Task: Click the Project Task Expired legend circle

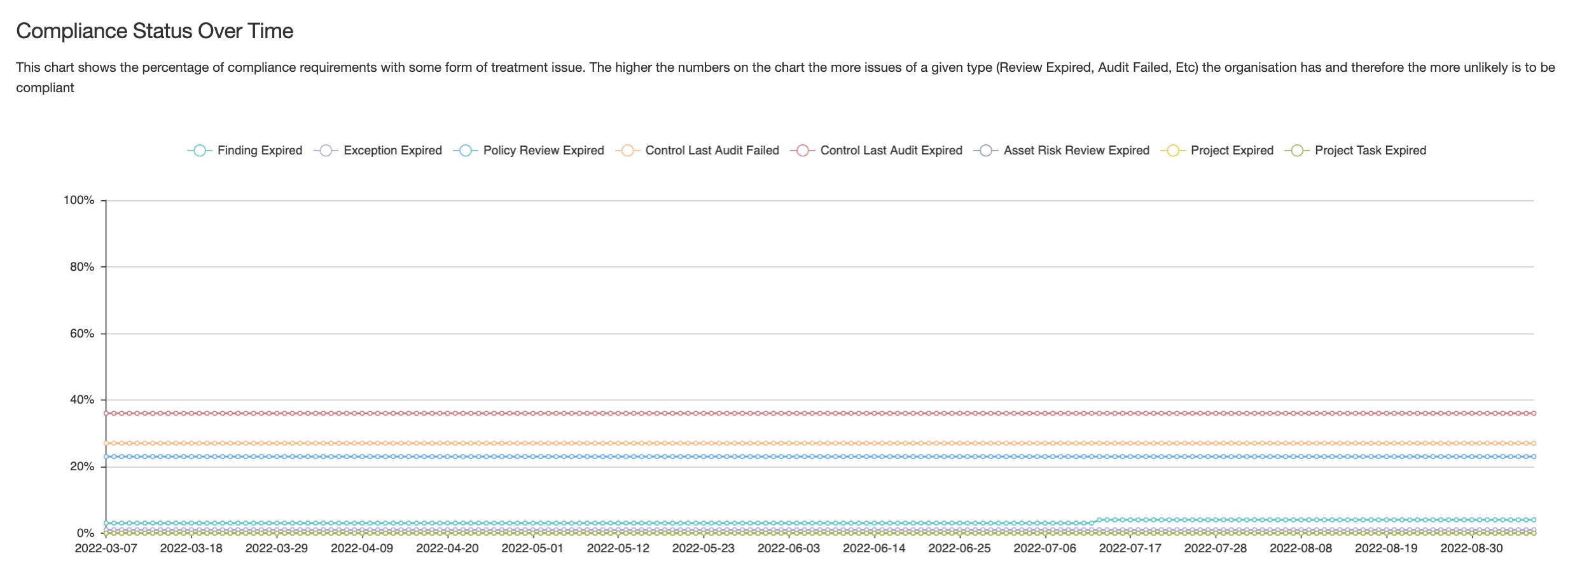Action: click(1297, 151)
